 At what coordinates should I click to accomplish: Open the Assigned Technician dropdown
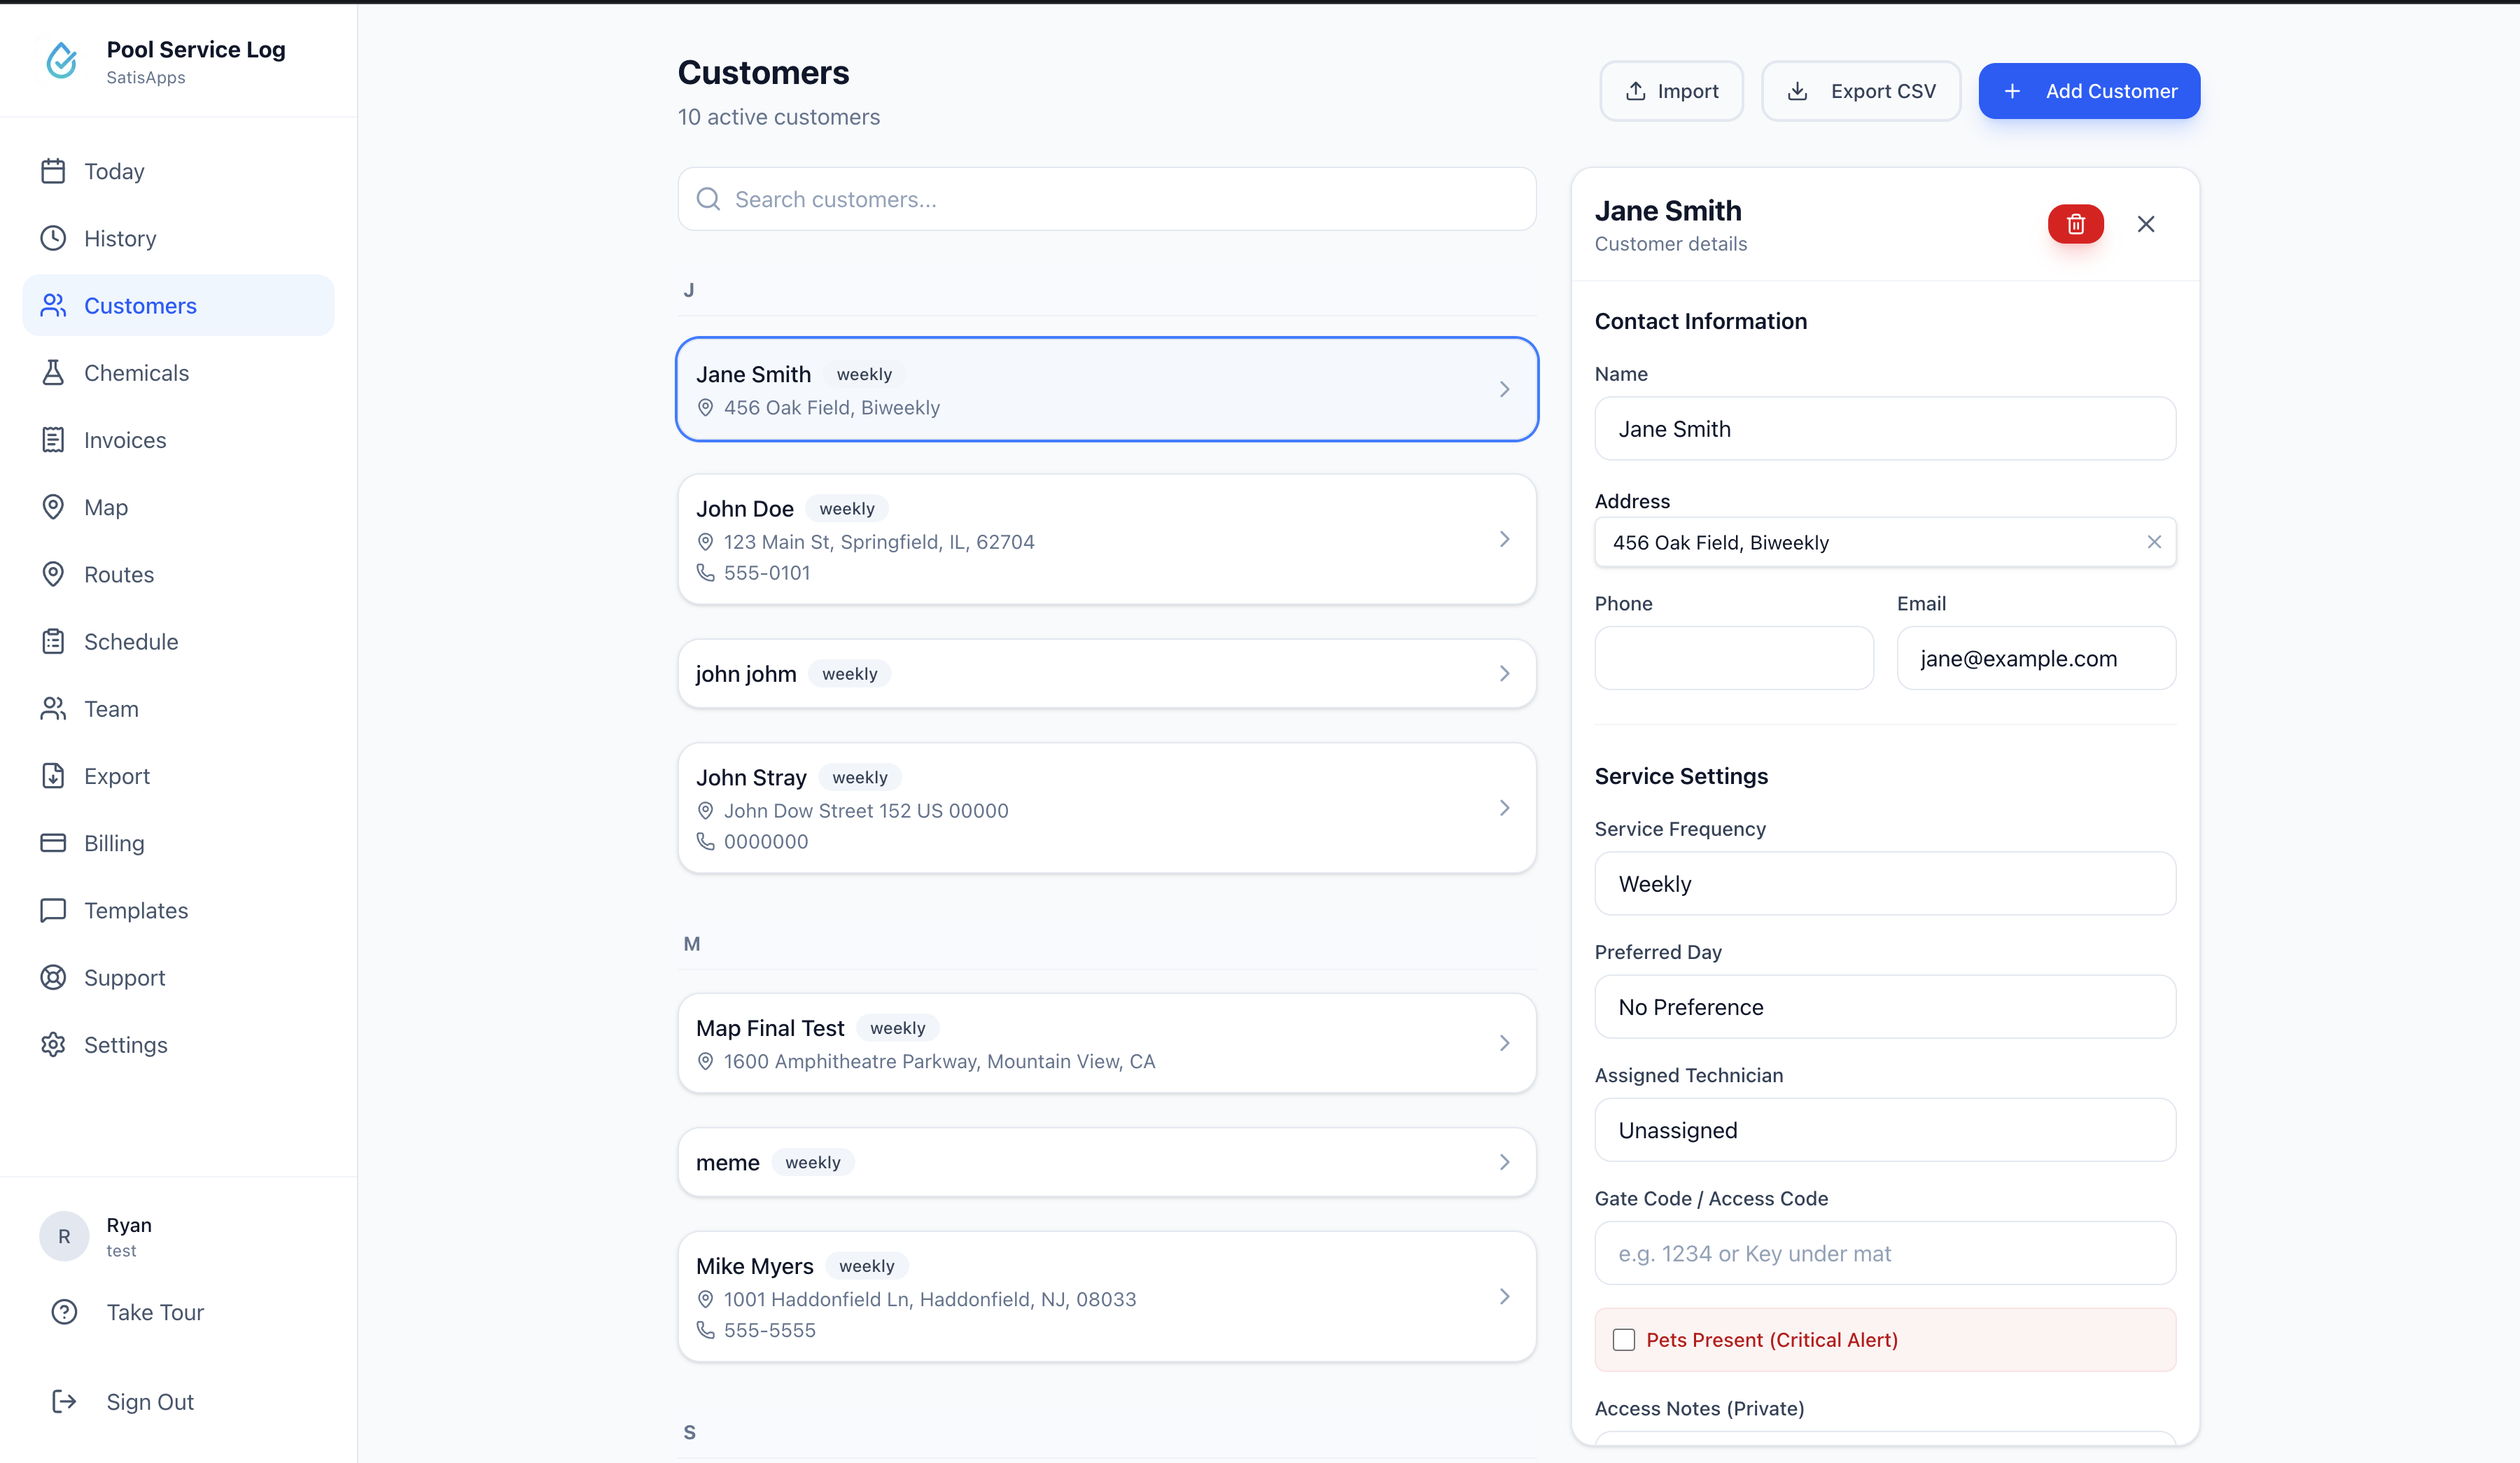tap(1884, 1130)
